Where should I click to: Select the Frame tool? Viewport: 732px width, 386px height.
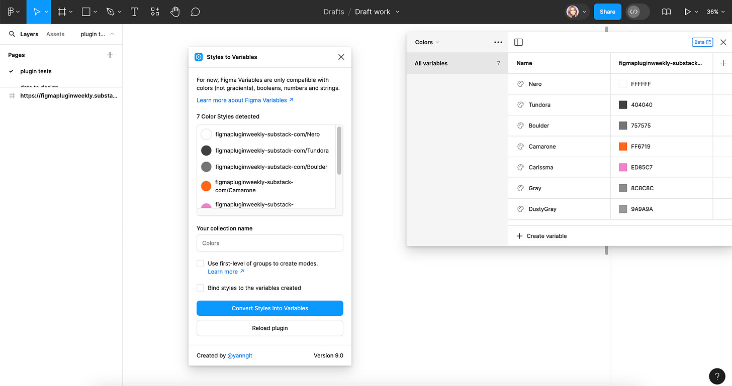tap(62, 12)
